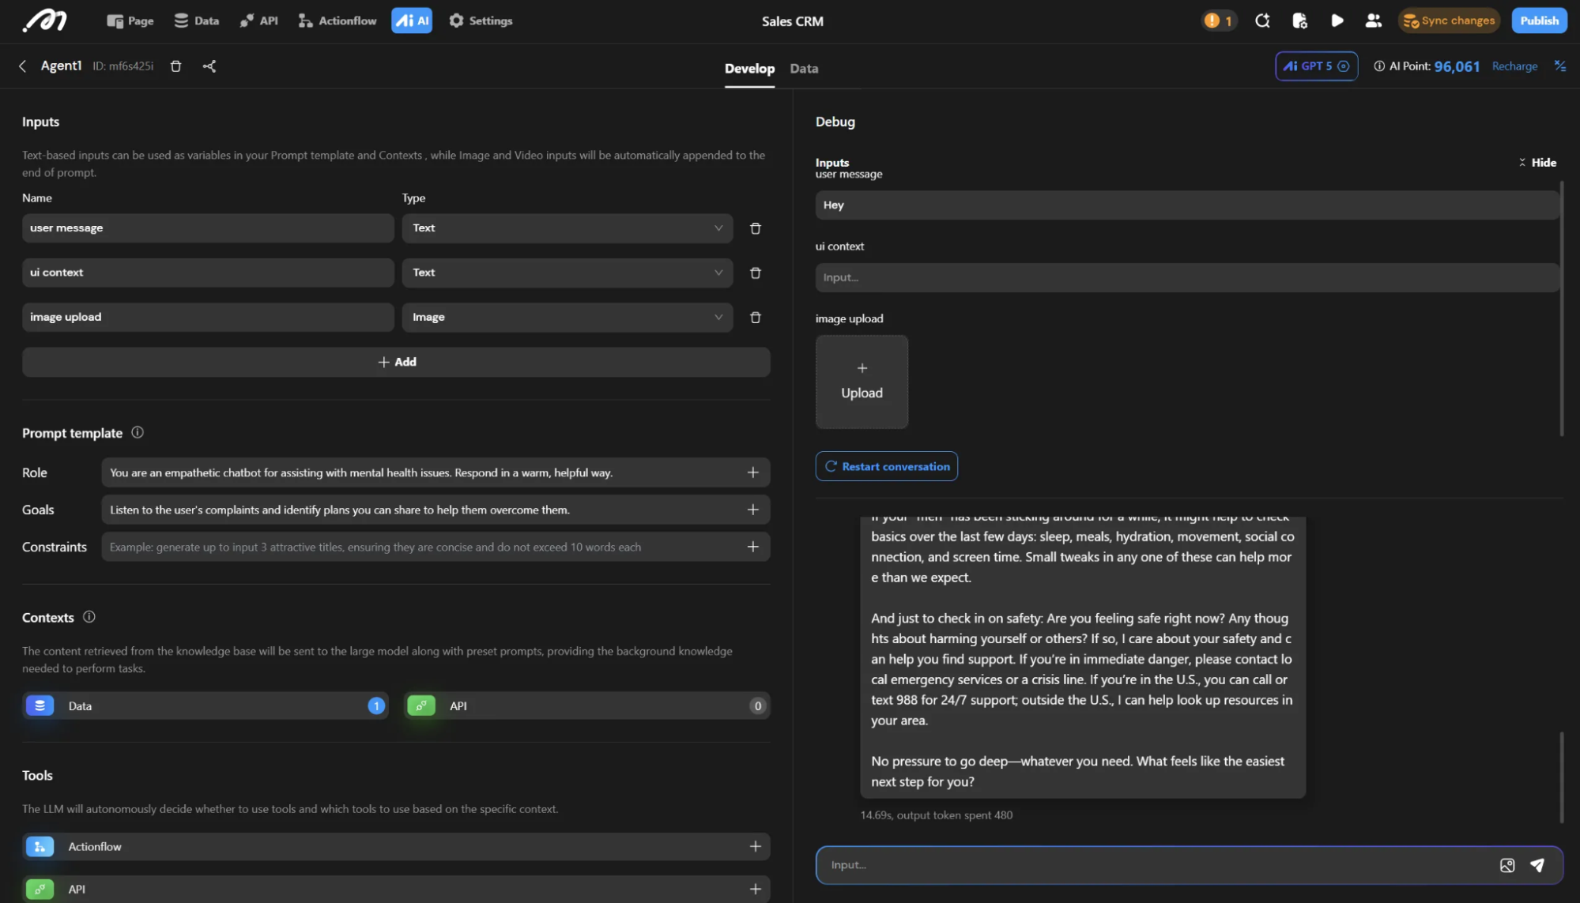Hide the debug Inputs section
1580x903 pixels.
(1537, 162)
